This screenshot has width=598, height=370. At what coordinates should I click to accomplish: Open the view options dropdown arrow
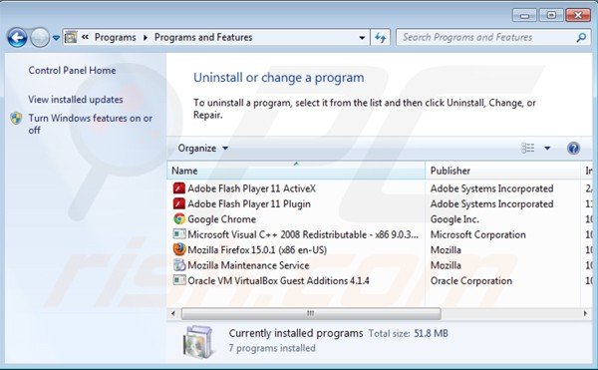click(547, 148)
